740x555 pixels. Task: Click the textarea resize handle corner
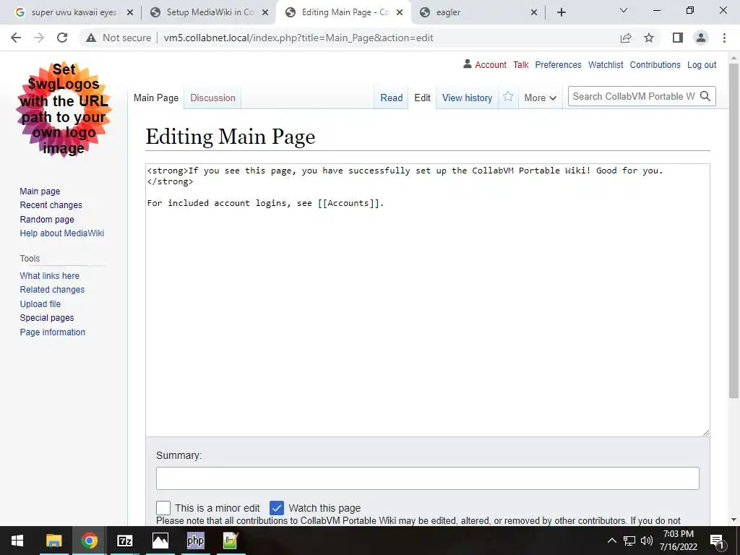coord(705,433)
